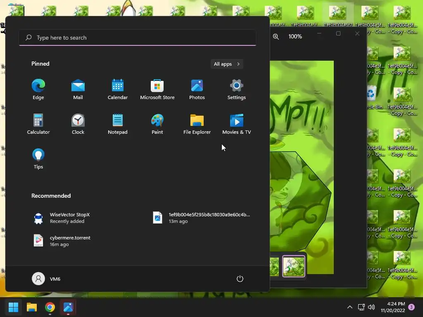423x317 pixels.
Task: Switch to Chrome on the taskbar
Action: pyautogui.click(x=50, y=307)
